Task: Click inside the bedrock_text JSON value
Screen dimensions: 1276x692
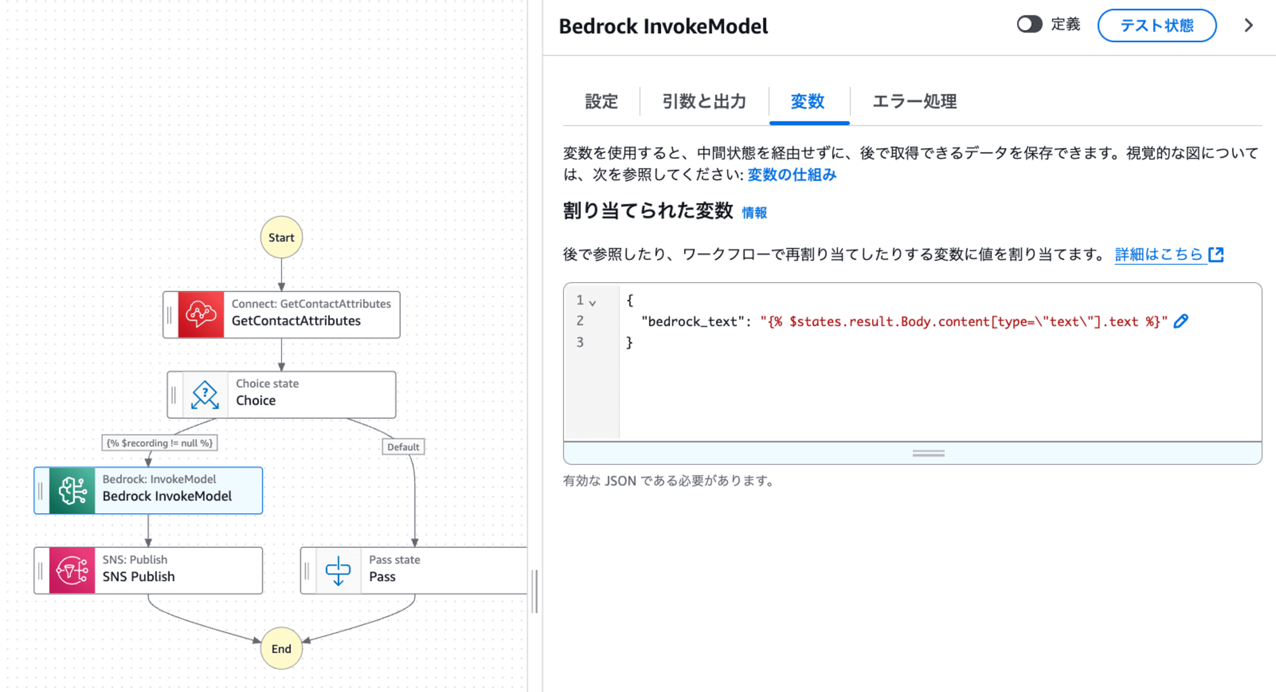Action: click(963, 322)
